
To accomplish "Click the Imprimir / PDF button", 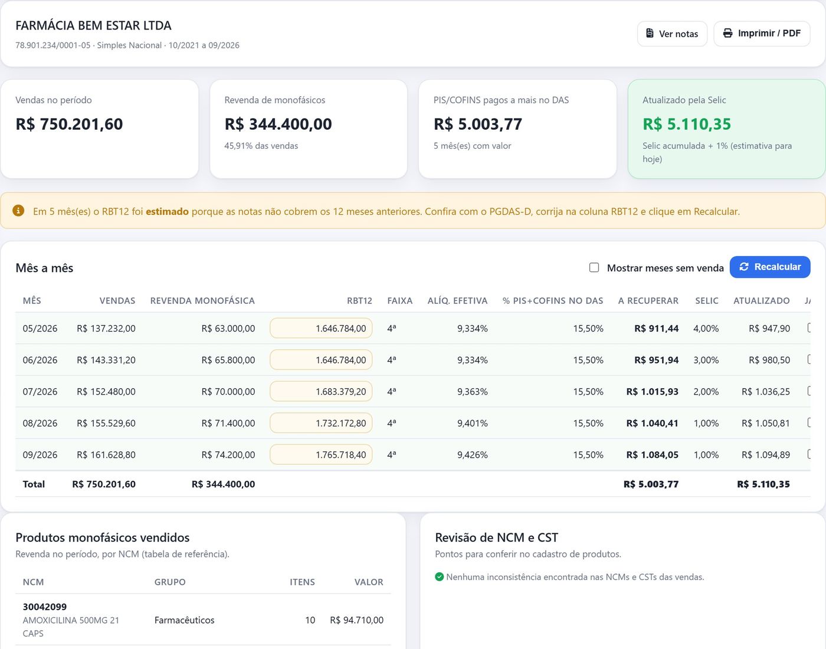I will pos(762,34).
